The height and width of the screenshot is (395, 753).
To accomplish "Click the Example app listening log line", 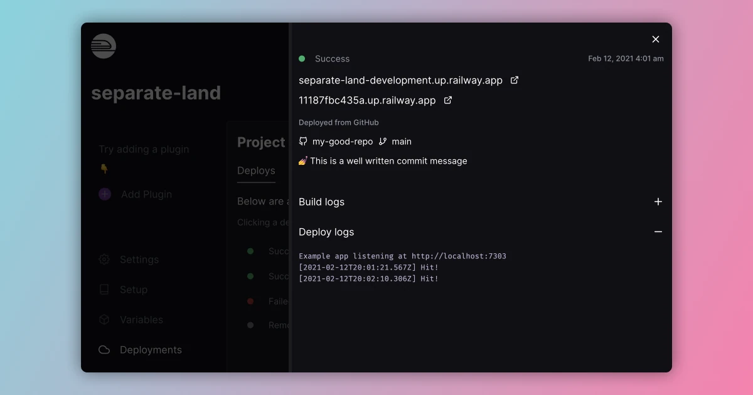I will pyautogui.click(x=402, y=256).
